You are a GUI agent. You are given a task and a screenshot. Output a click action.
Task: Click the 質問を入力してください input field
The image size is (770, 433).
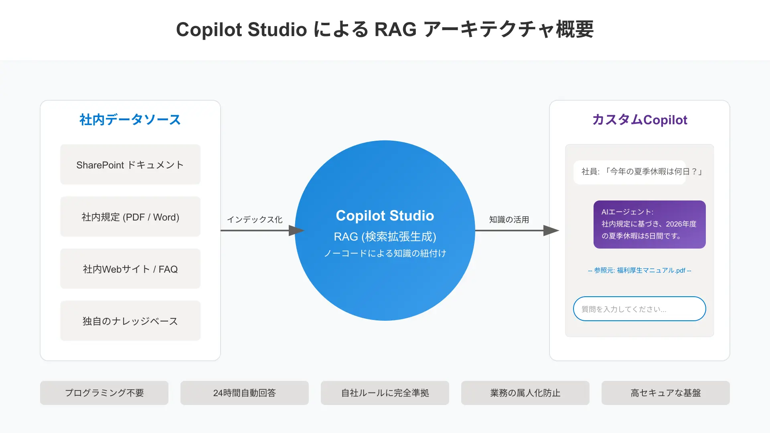(640, 309)
